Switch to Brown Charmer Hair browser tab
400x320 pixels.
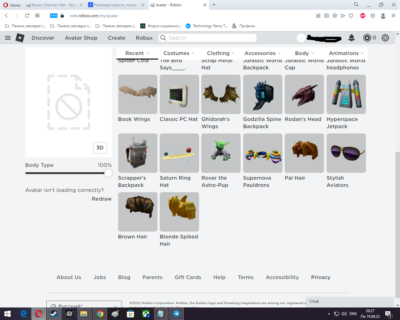54,5
